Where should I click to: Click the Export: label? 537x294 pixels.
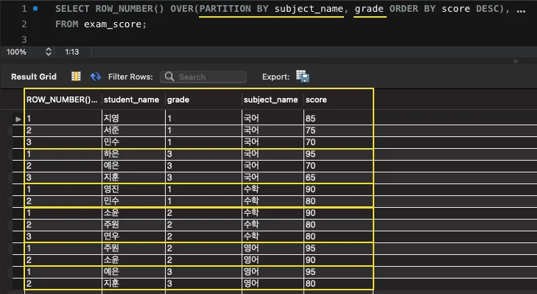tap(276, 77)
